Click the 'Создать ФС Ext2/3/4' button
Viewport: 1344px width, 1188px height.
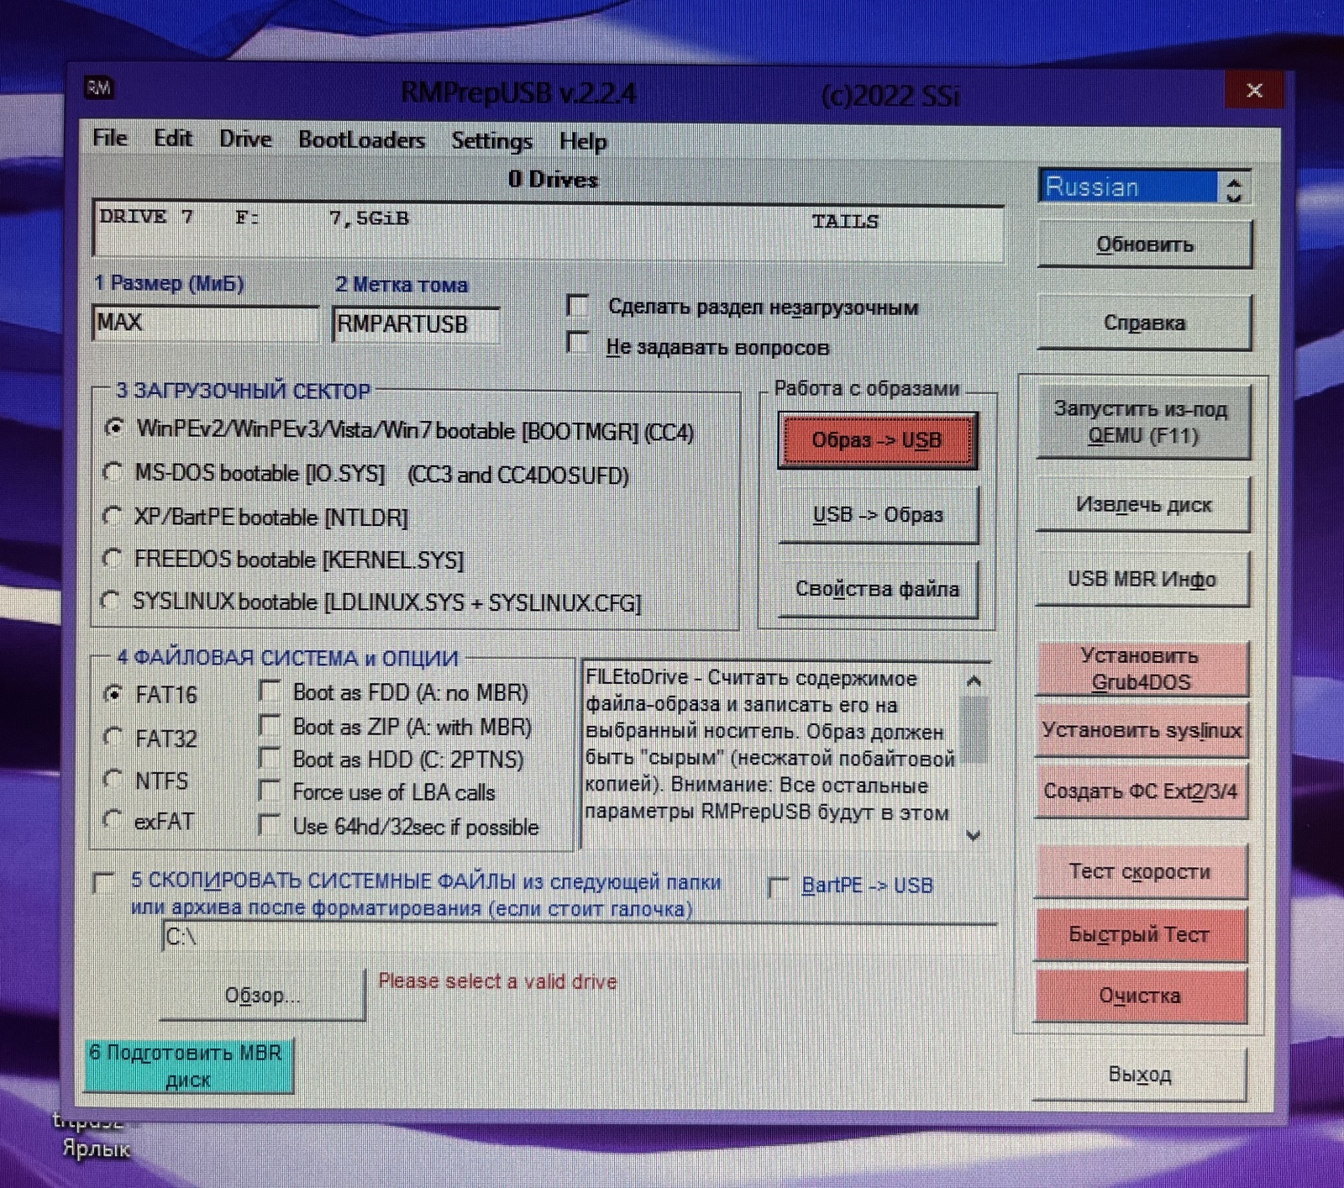[x=1141, y=791]
